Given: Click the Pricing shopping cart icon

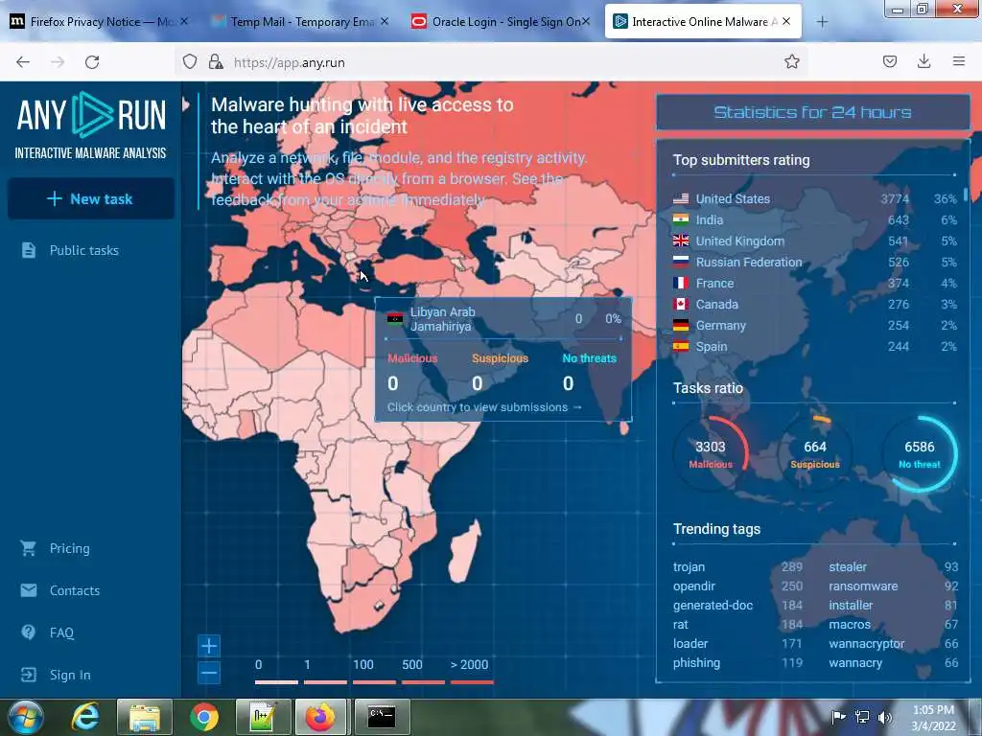Looking at the screenshot, I should [28, 548].
